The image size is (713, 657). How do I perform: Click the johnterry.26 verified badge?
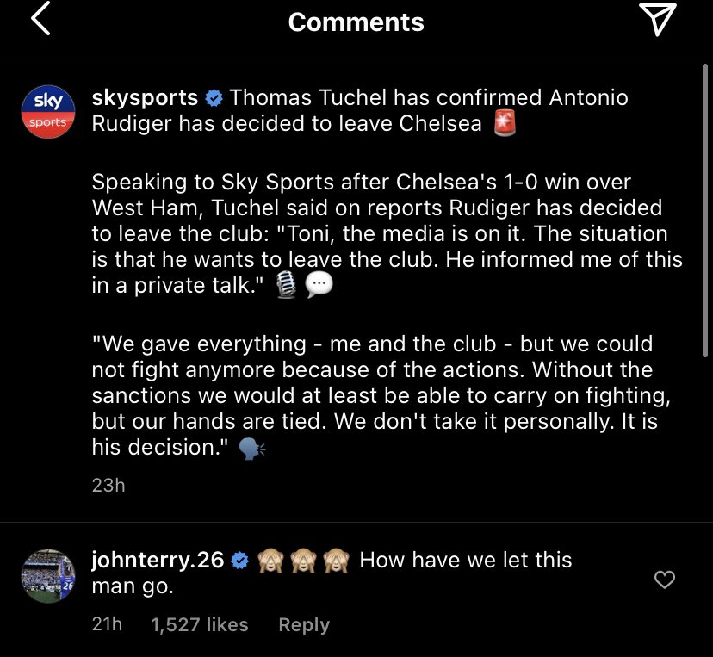pos(240,561)
